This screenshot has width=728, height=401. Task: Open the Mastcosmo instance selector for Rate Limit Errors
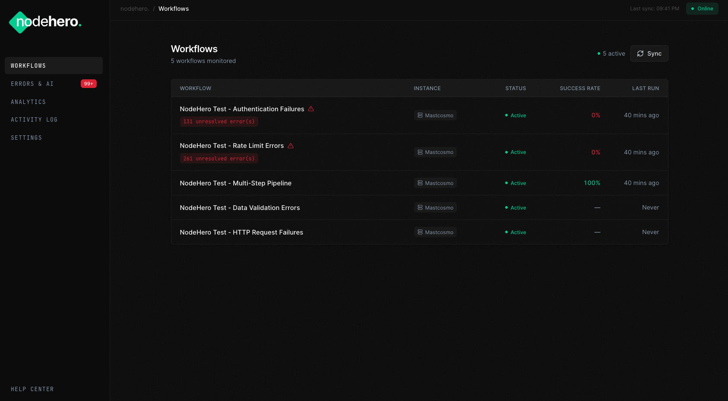tap(435, 152)
